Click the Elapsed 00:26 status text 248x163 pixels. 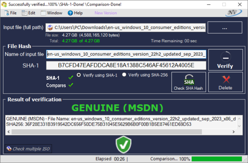110,159
